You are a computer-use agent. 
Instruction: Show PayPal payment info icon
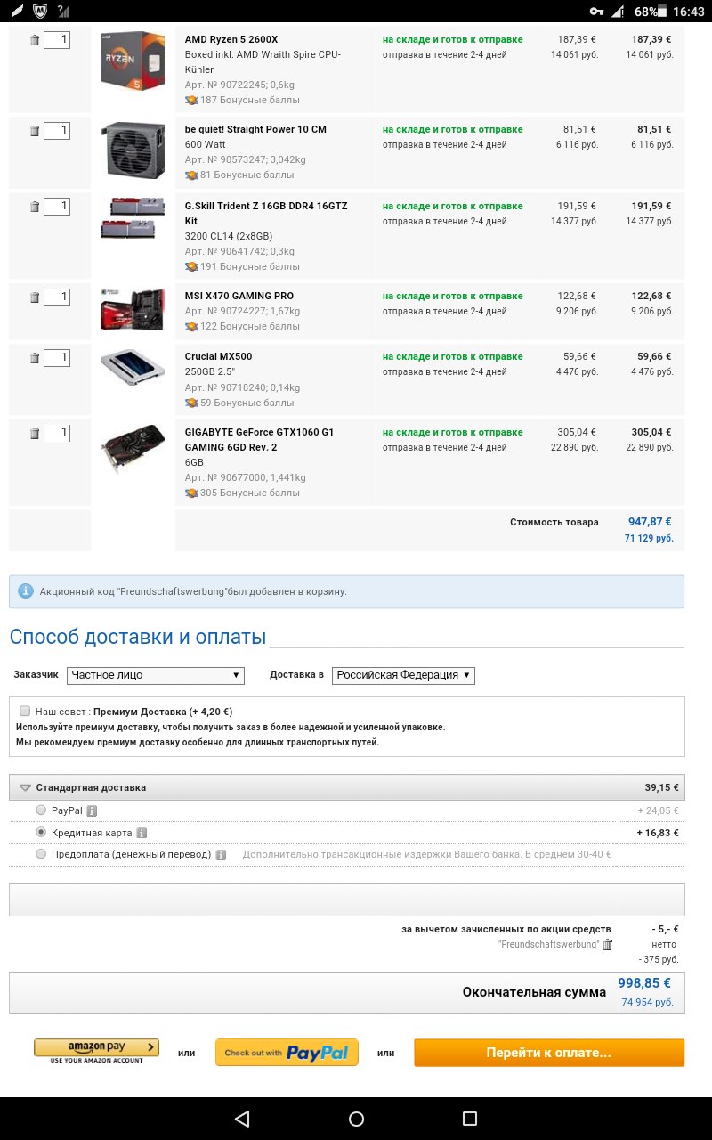pyautogui.click(x=92, y=811)
